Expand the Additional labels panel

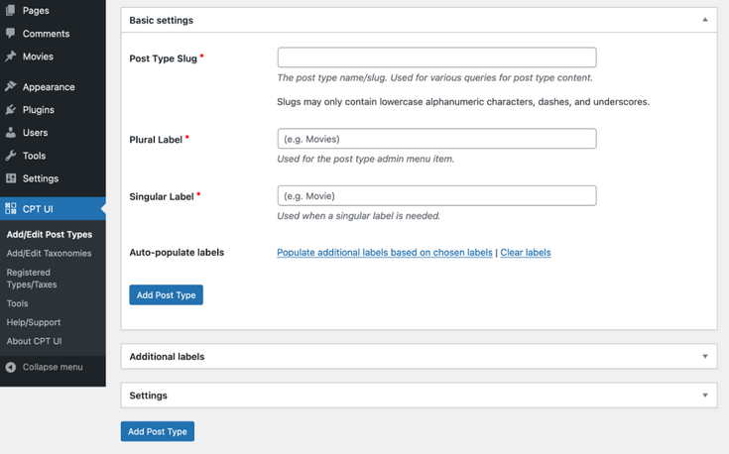[705, 357]
